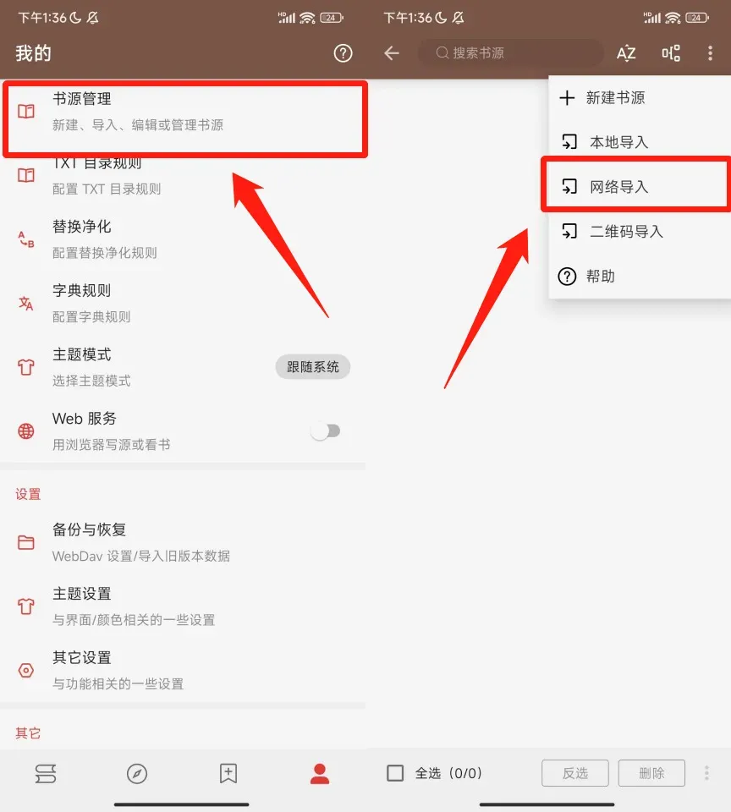Open the help question-mark icon beside 我的
731x812 pixels.
pyautogui.click(x=343, y=52)
